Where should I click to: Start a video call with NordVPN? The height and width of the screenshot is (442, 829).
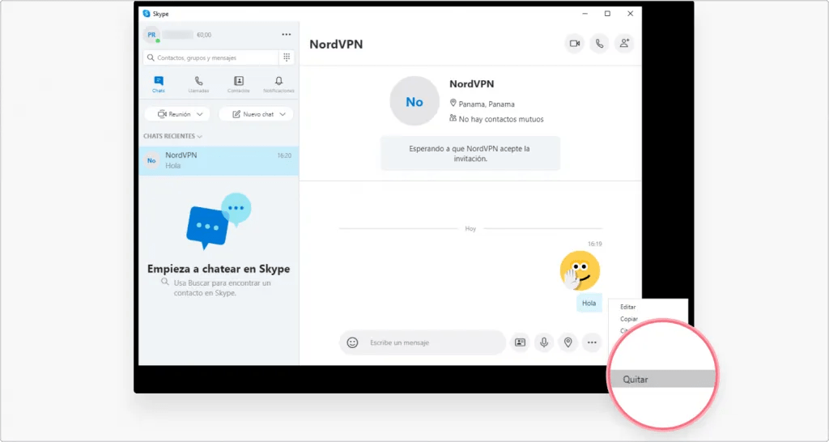click(x=575, y=44)
